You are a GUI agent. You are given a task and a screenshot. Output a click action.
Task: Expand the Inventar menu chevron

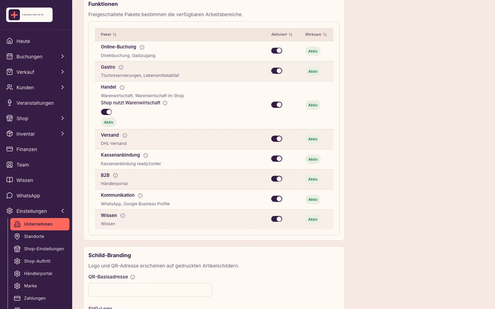coord(63,134)
